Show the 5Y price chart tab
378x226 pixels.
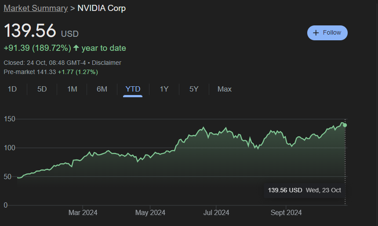click(194, 89)
